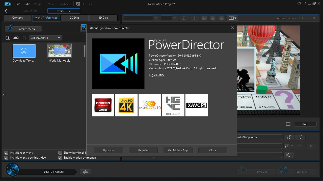Switch to Menu Preferences tab
The width and height of the screenshot is (323, 181).
pos(46,18)
